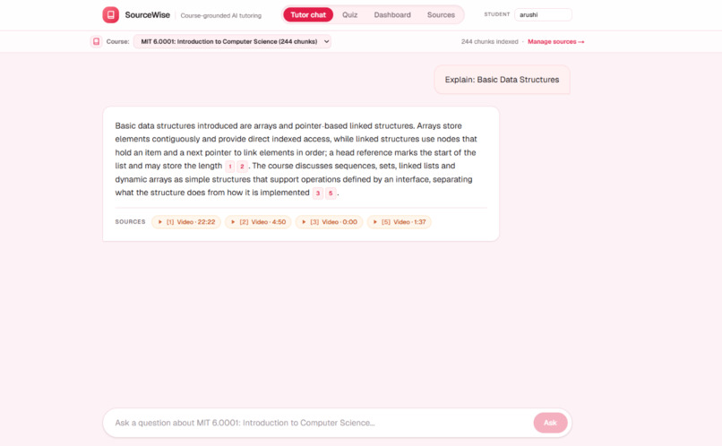The width and height of the screenshot is (722, 446).
Task: Open the Tutor chat tab
Action: pyautogui.click(x=308, y=14)
